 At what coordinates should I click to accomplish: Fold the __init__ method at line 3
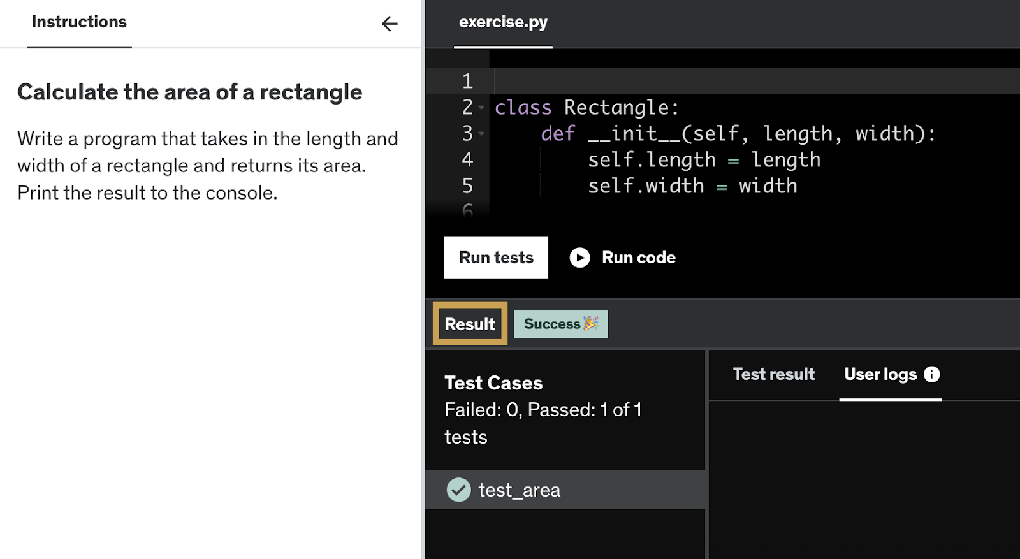point(481,134)
